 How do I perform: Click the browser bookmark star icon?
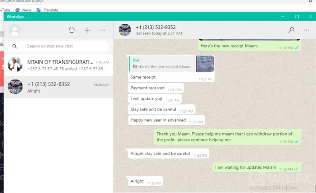(310, 1)
